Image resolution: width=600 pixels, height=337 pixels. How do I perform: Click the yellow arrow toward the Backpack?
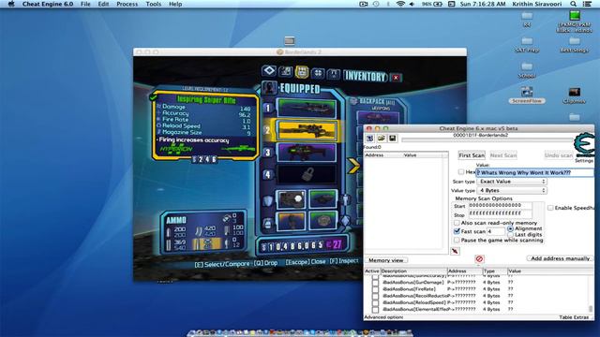[354, 166]
